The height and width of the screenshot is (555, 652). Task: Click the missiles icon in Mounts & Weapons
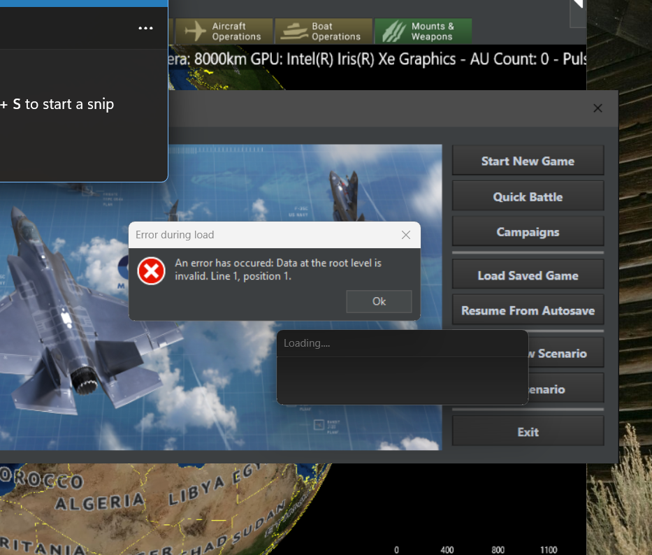pos(393,31)
